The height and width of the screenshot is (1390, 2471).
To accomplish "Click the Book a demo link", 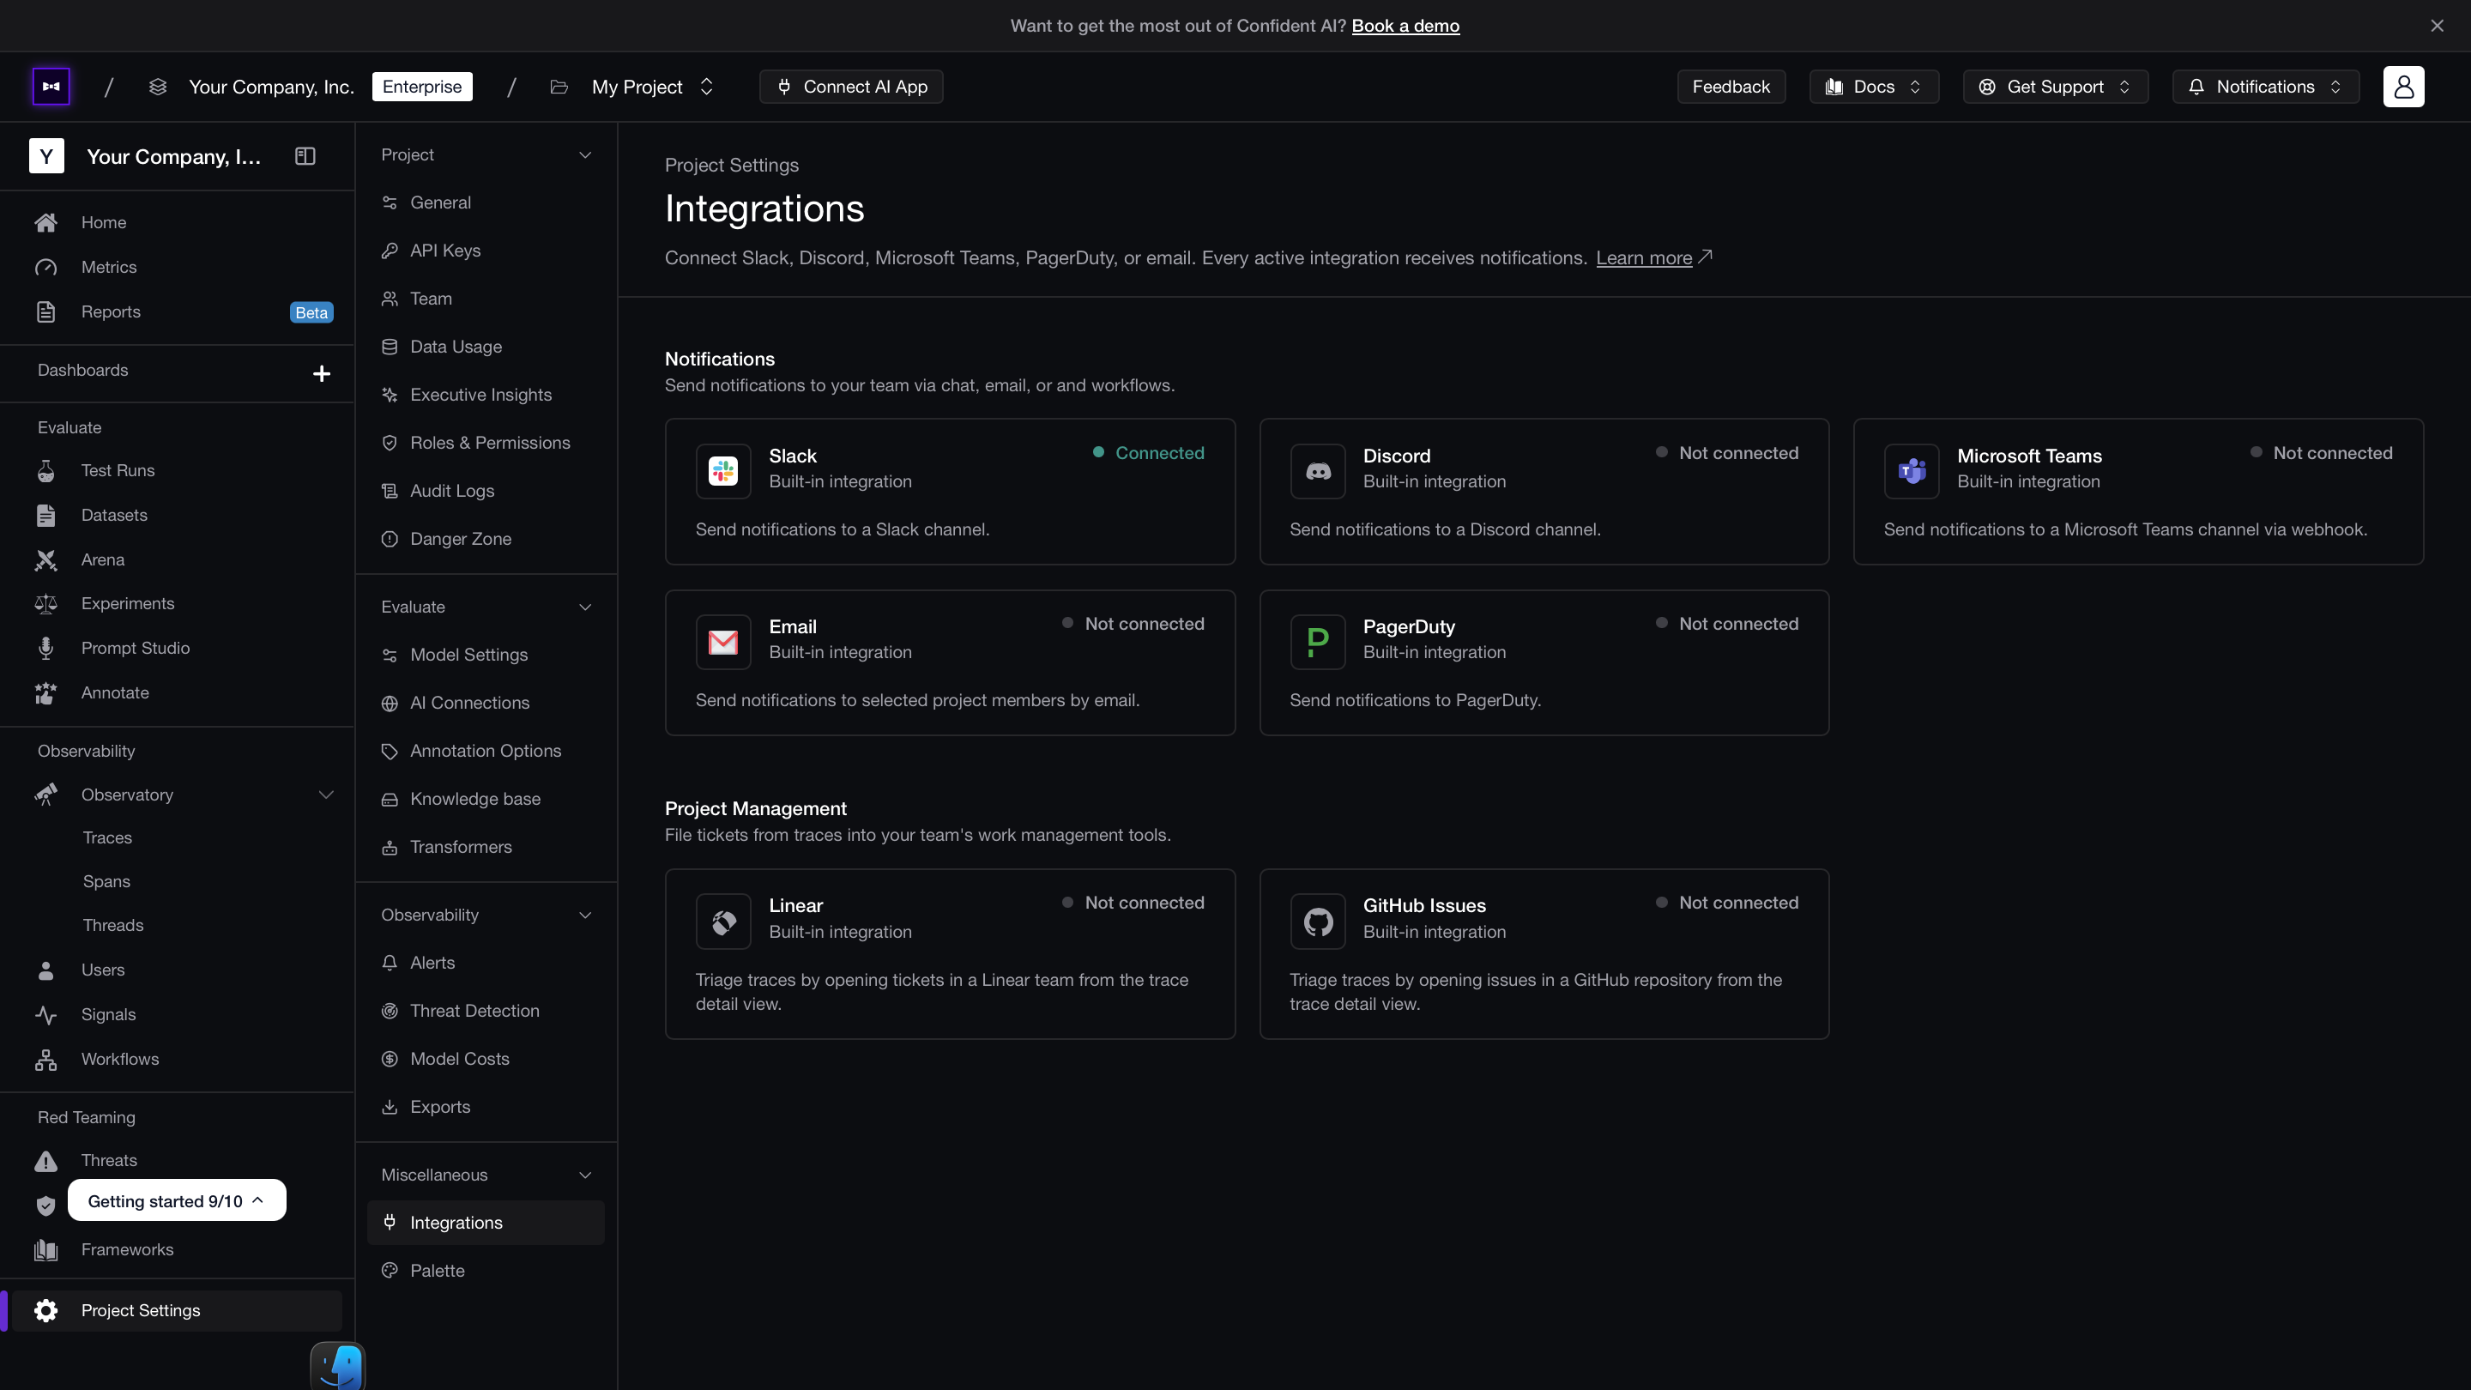I will coord(1405,26).
